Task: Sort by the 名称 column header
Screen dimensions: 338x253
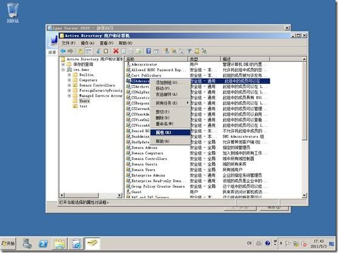Action: pyautogui.click(x=156, y=59)
